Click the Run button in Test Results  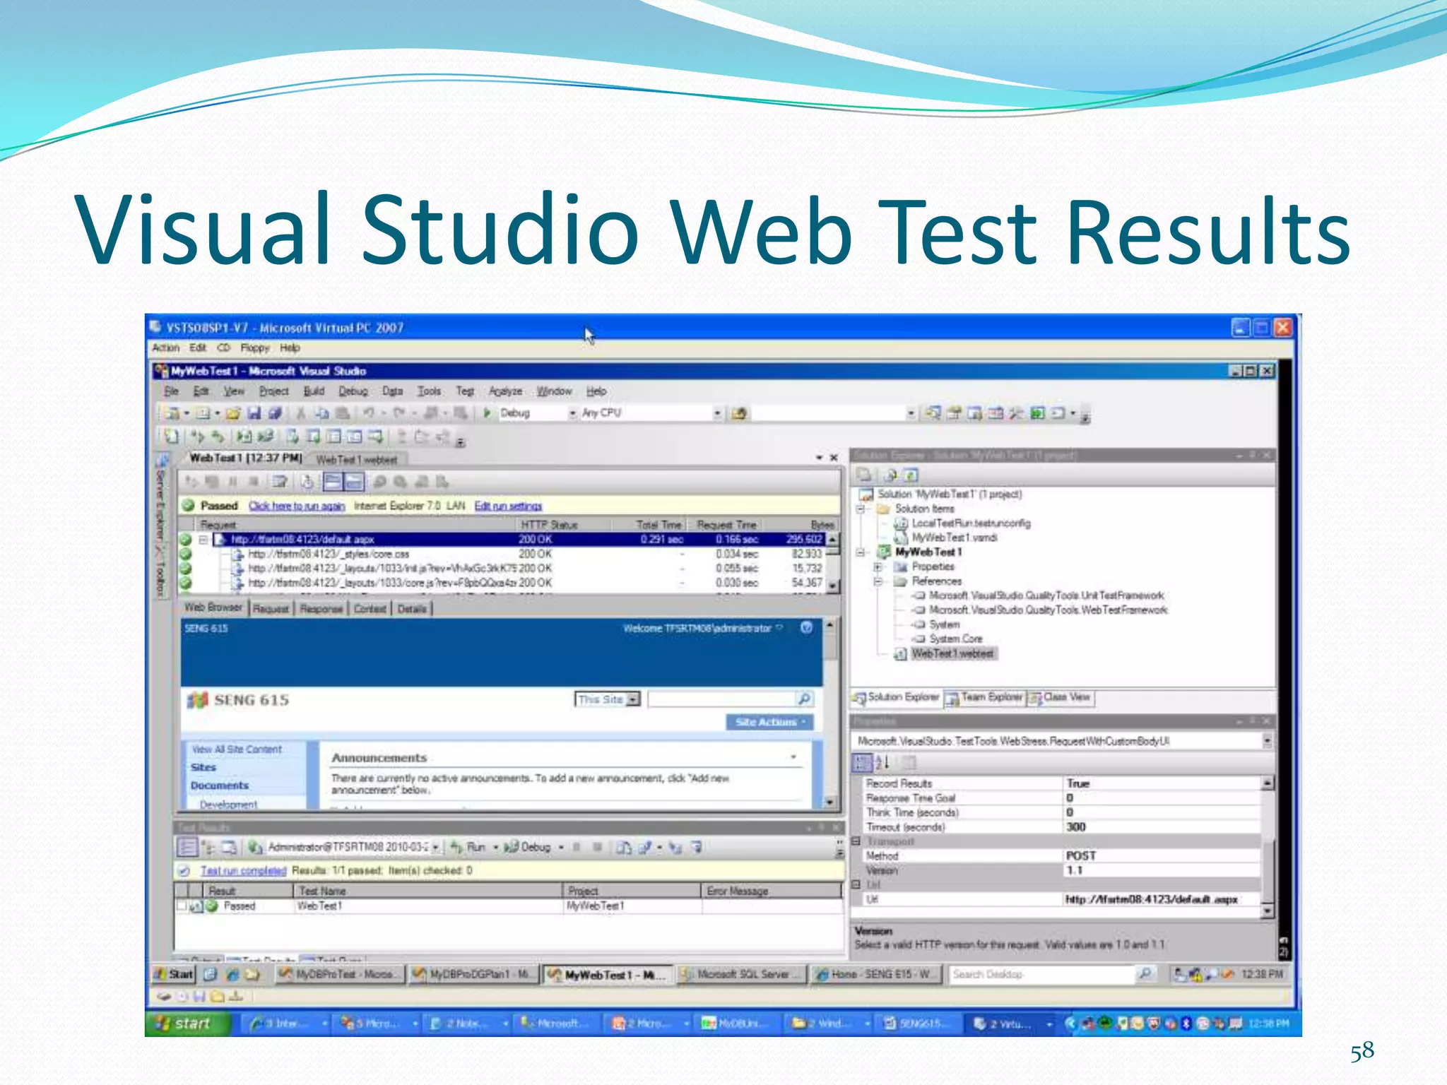[x=469, y=847]
